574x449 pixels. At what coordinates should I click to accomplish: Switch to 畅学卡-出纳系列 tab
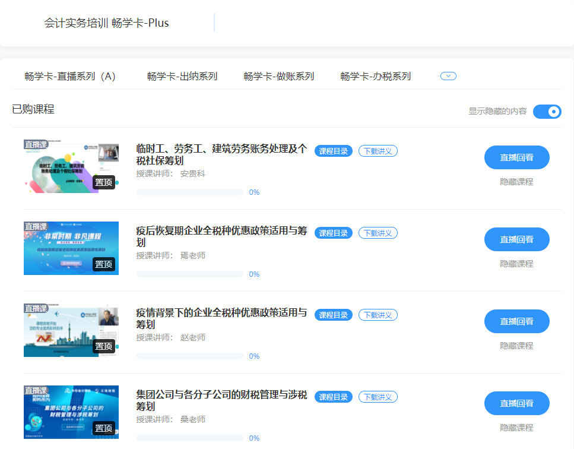[x=182, y=76]
